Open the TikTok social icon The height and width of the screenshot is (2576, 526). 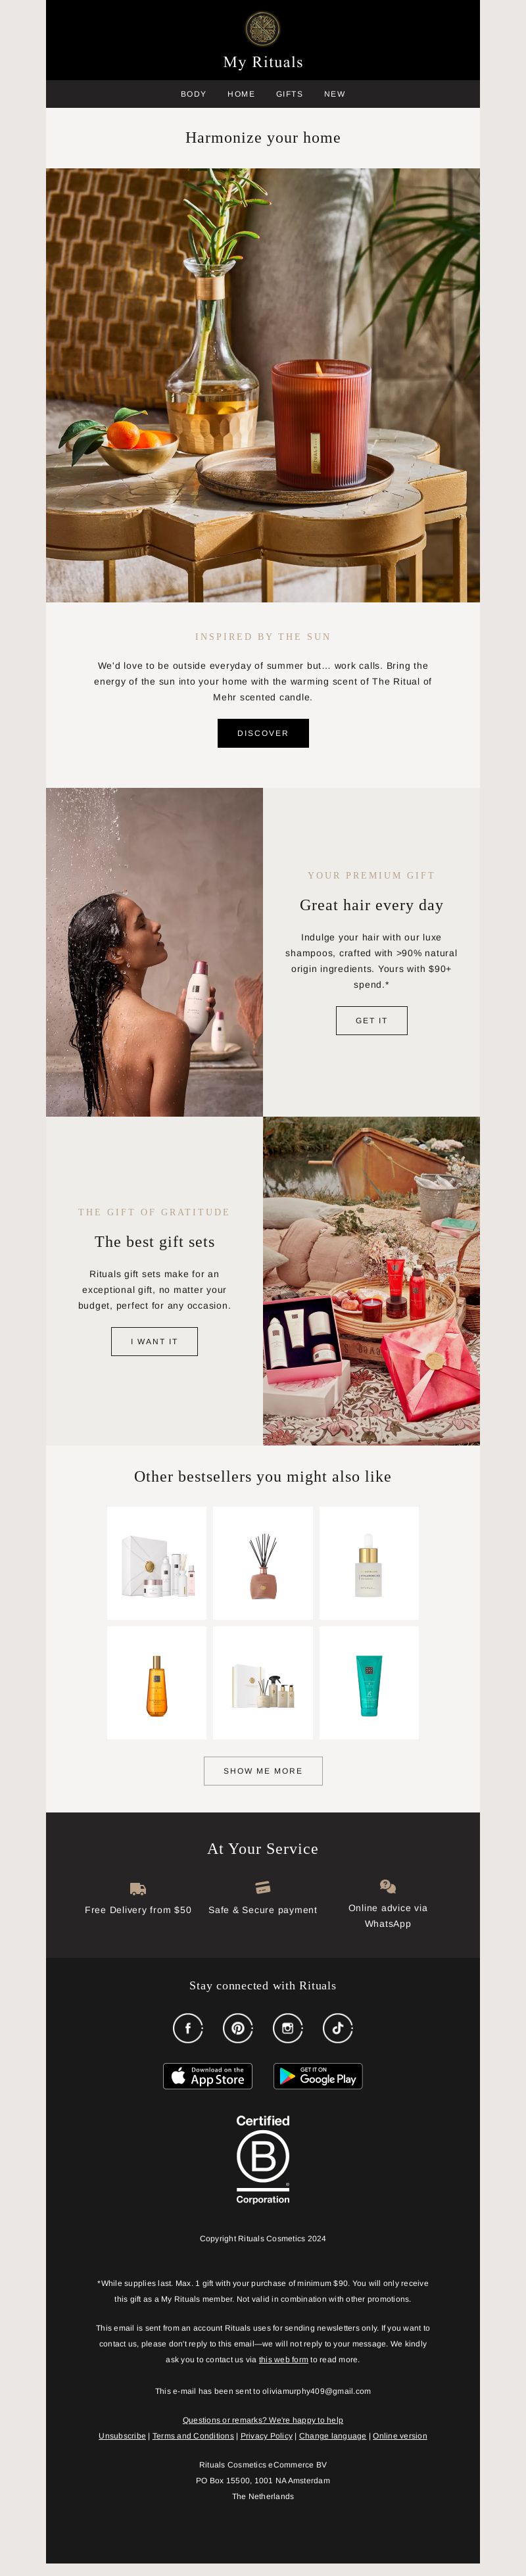[x=338, y=2028]
